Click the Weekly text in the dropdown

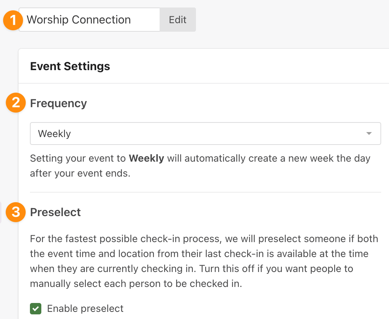(55, 134)
